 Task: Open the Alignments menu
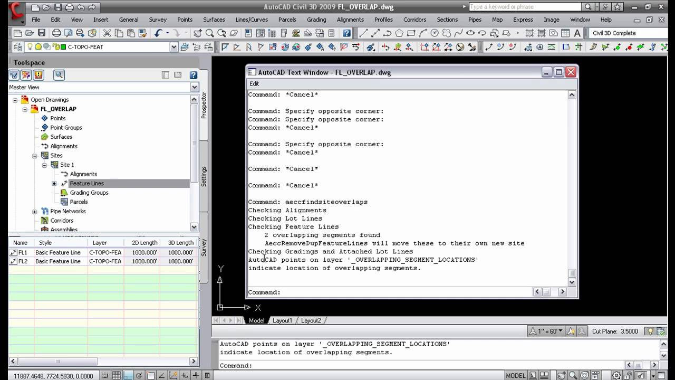click(350, 20)
